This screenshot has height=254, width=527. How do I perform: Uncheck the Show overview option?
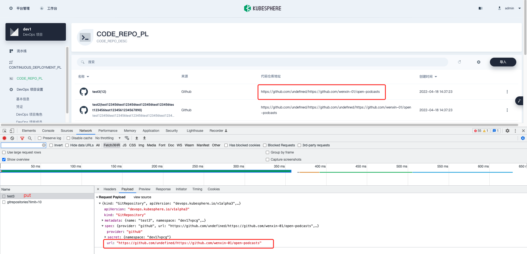pyautogui.click(x=4, y=159)
